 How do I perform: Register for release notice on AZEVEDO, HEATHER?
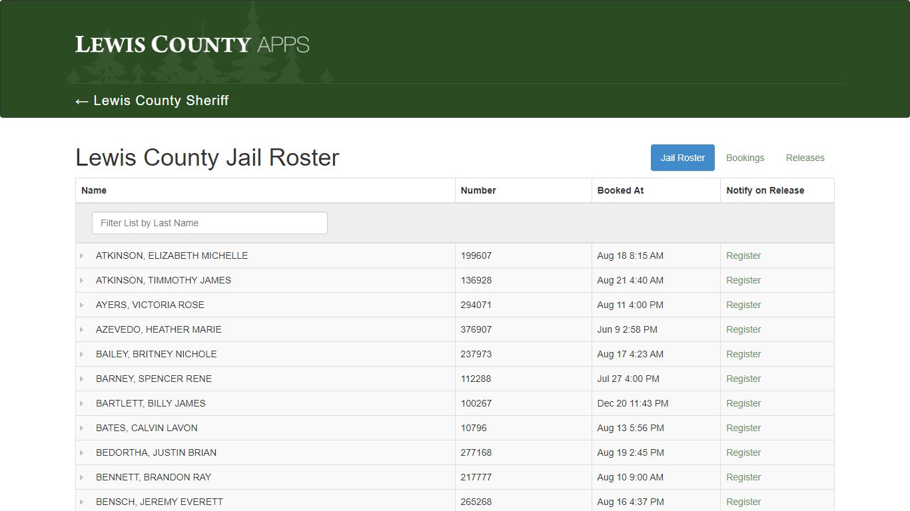pyautogui.click(x=743, y=329)
